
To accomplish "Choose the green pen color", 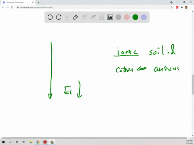I will (x=135, y=17).
